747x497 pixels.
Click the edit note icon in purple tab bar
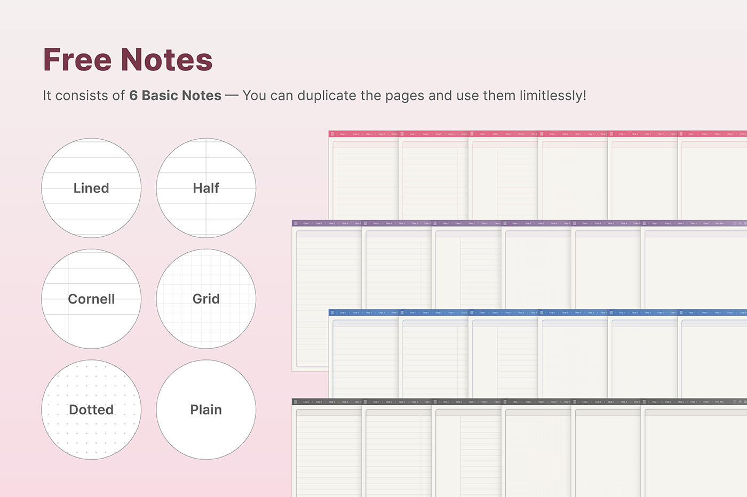[x=735, y=223]
